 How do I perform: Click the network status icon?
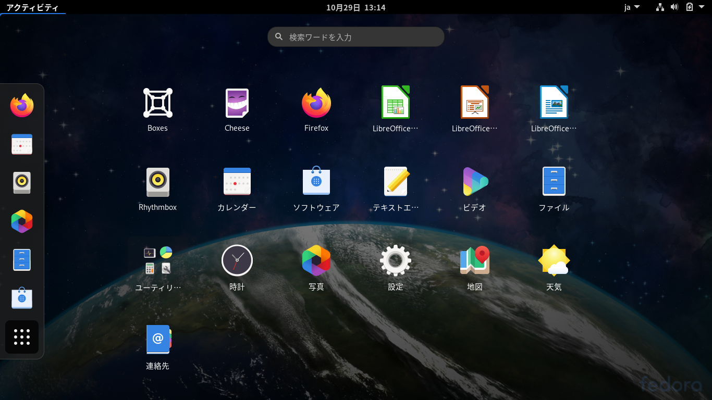(660, 7)
